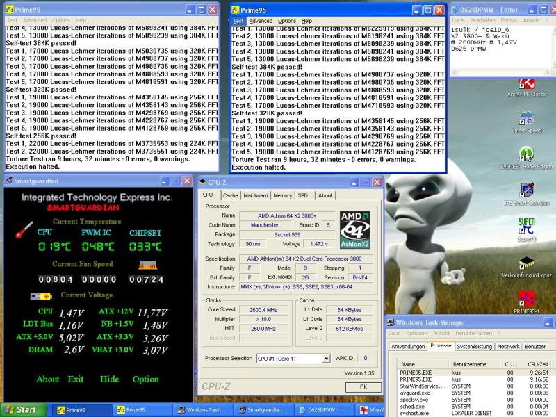This screenshot has width=556, height=417.
Task: Click the Smartguardian window title icon
Action: [9, 181]
